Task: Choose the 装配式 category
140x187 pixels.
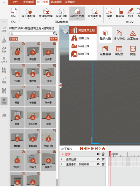Action: (x=119, y=51)
